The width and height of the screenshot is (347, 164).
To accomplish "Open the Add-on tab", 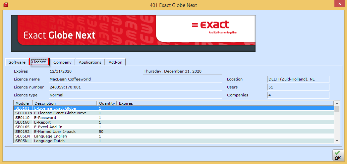I will (x=115, y=62).
